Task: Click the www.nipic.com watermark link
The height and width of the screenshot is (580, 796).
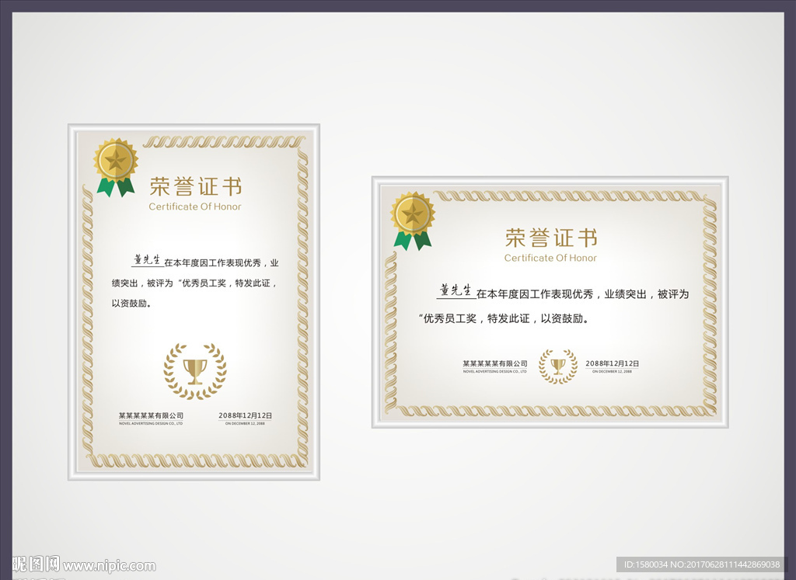Action: point(109,566)
